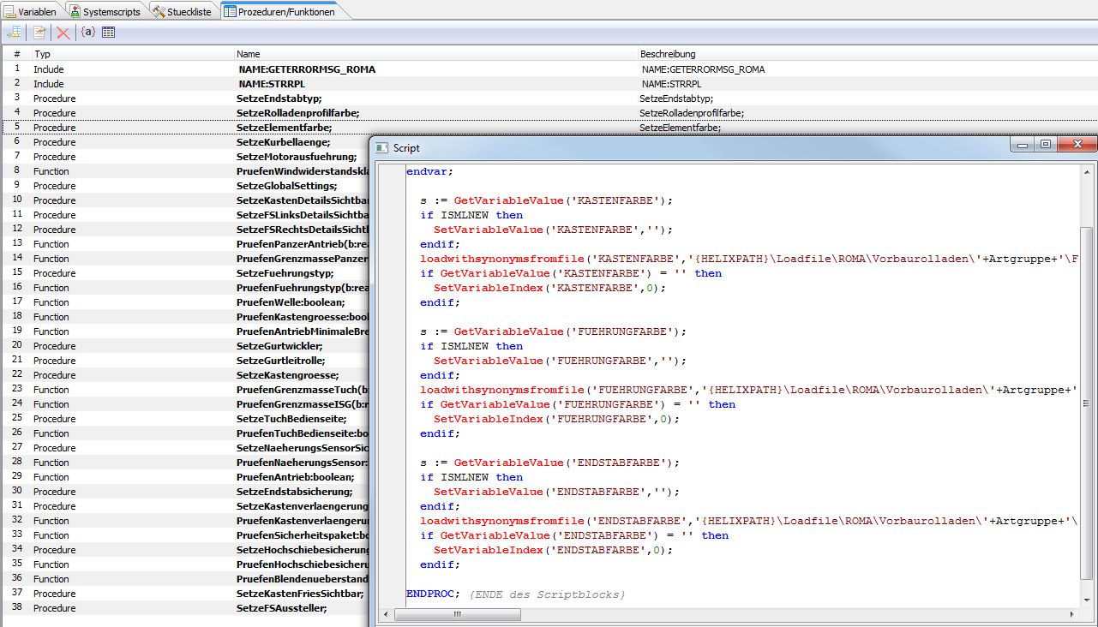The width and height of the screenshot is (1098, 627).
Task: Click script line s := GetVariableValue('KASTENFARBE')
Action: [x=547, y=200]
